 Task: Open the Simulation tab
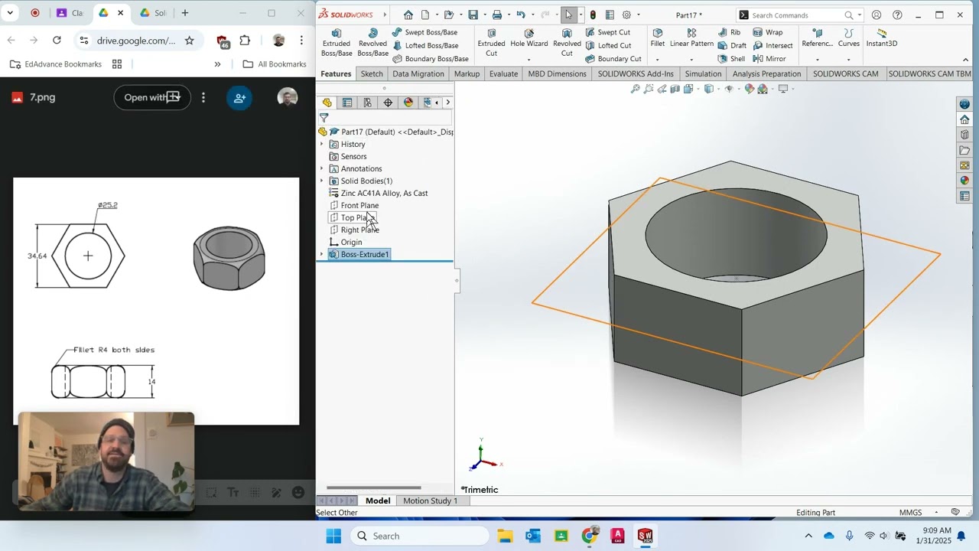703,73
